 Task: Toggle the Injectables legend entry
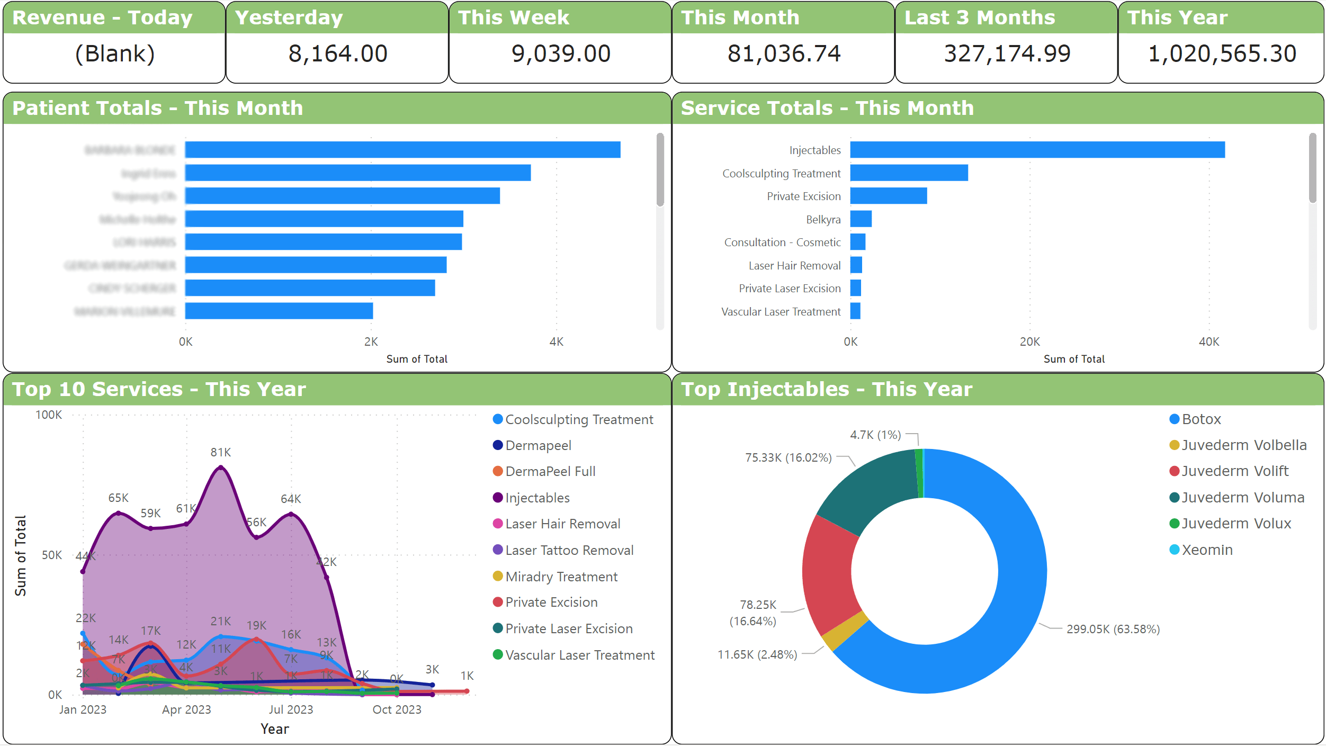(x=537, y=498)
